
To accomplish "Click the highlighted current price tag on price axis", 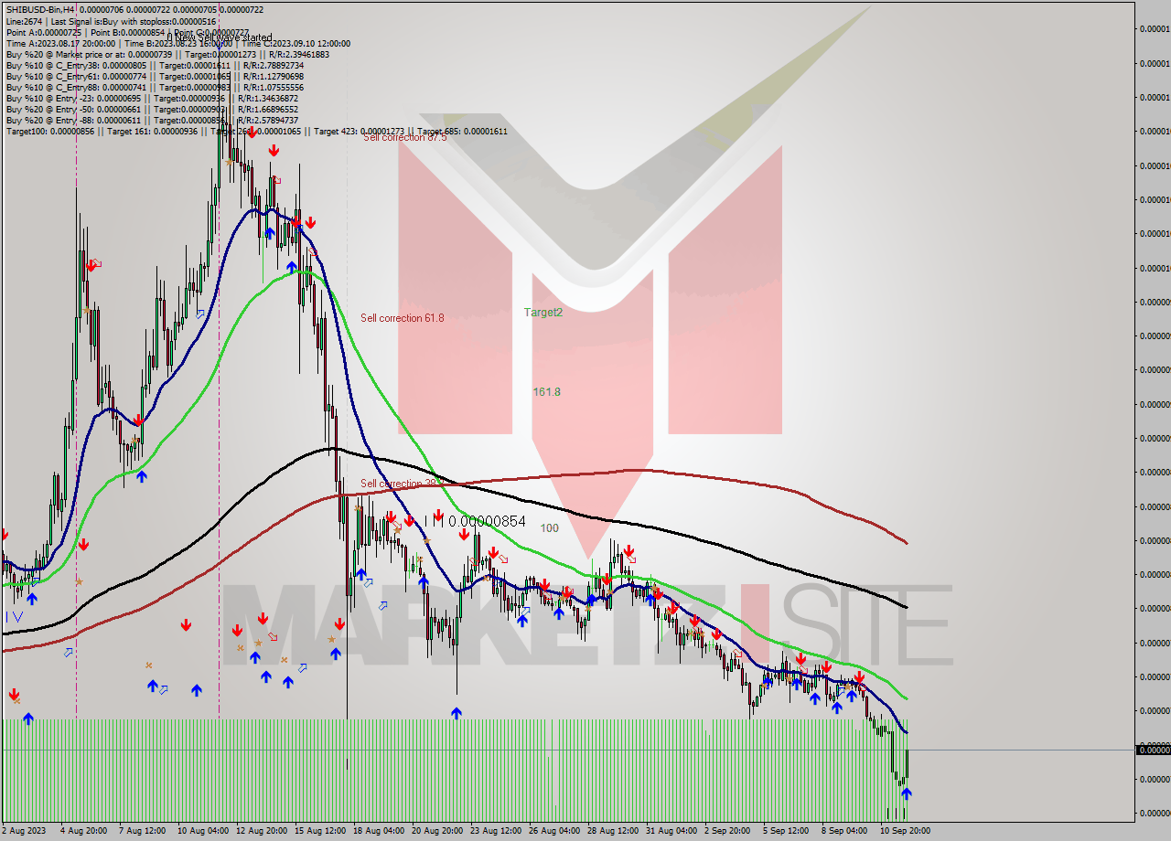I will click(1153, 750).
